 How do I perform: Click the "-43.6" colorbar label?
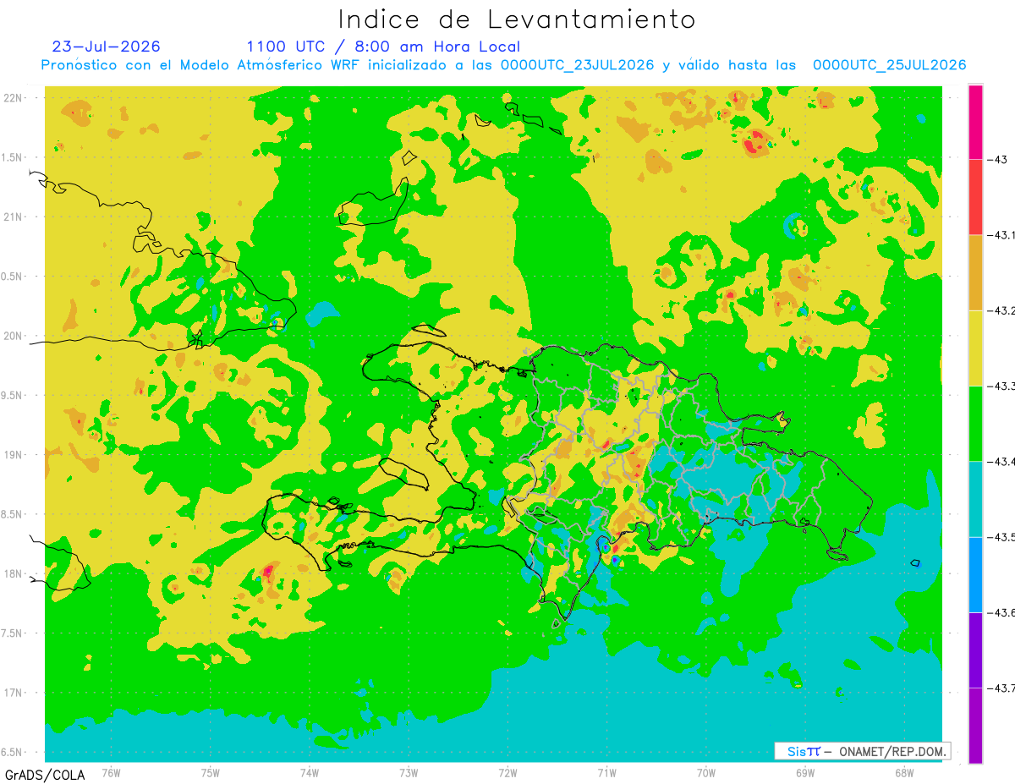point(1001,611)
